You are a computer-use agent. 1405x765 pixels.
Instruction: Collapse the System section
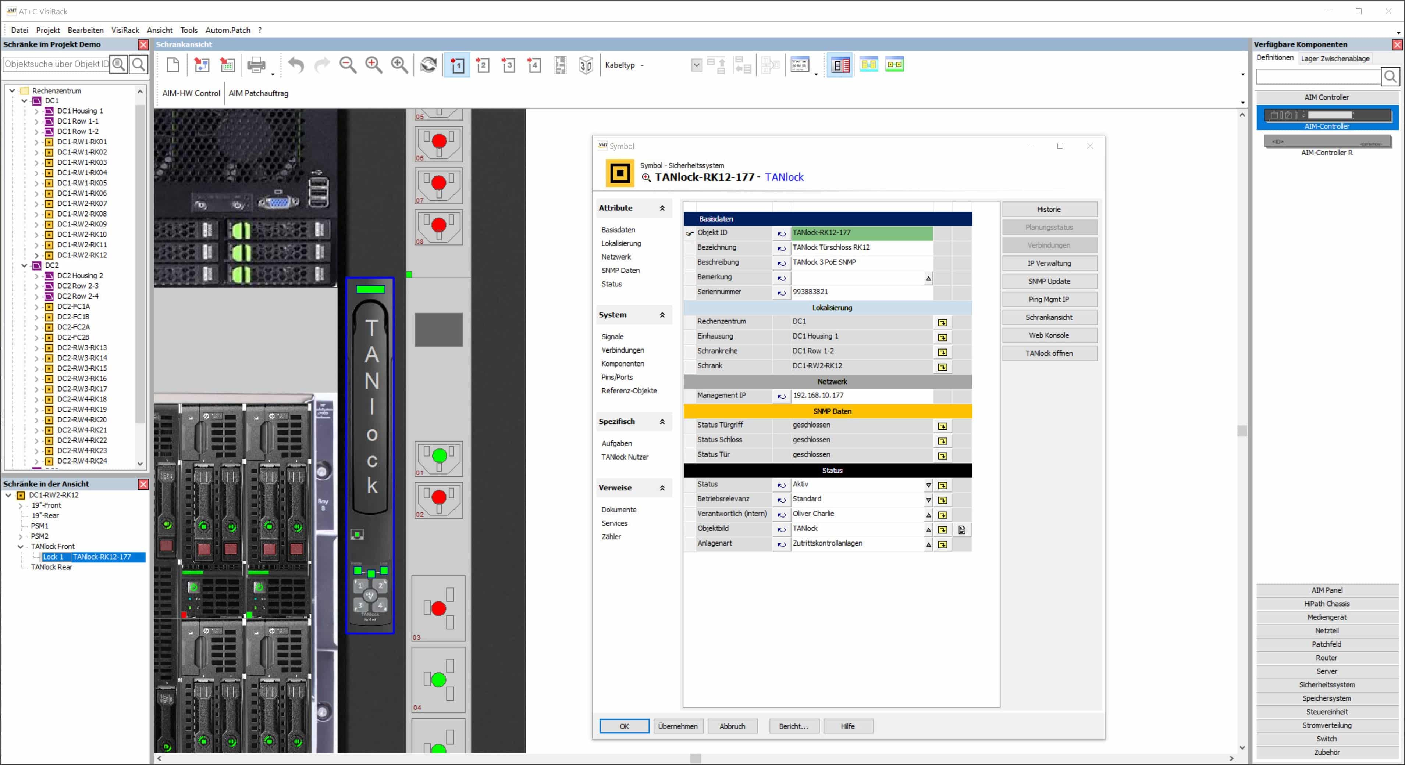662,315
